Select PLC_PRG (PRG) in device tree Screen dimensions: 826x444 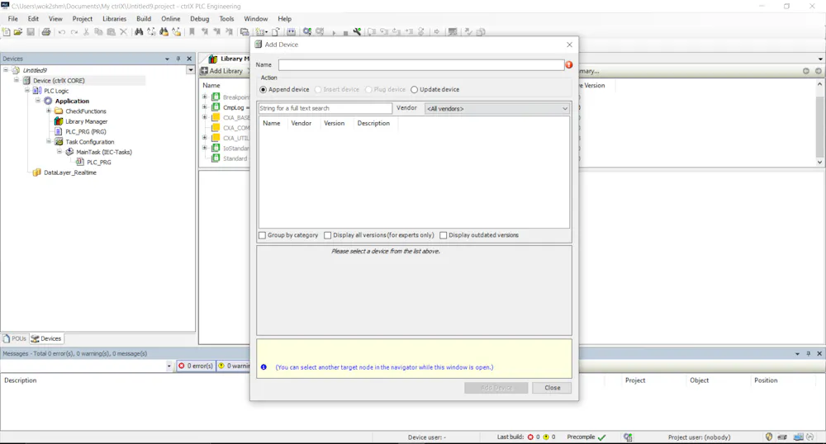tap(85, 131)
